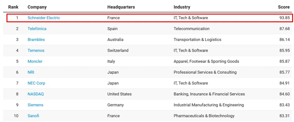Open the Moncler company link
Viewport: 294px width, 122px height.
click(x=35, y=61)
